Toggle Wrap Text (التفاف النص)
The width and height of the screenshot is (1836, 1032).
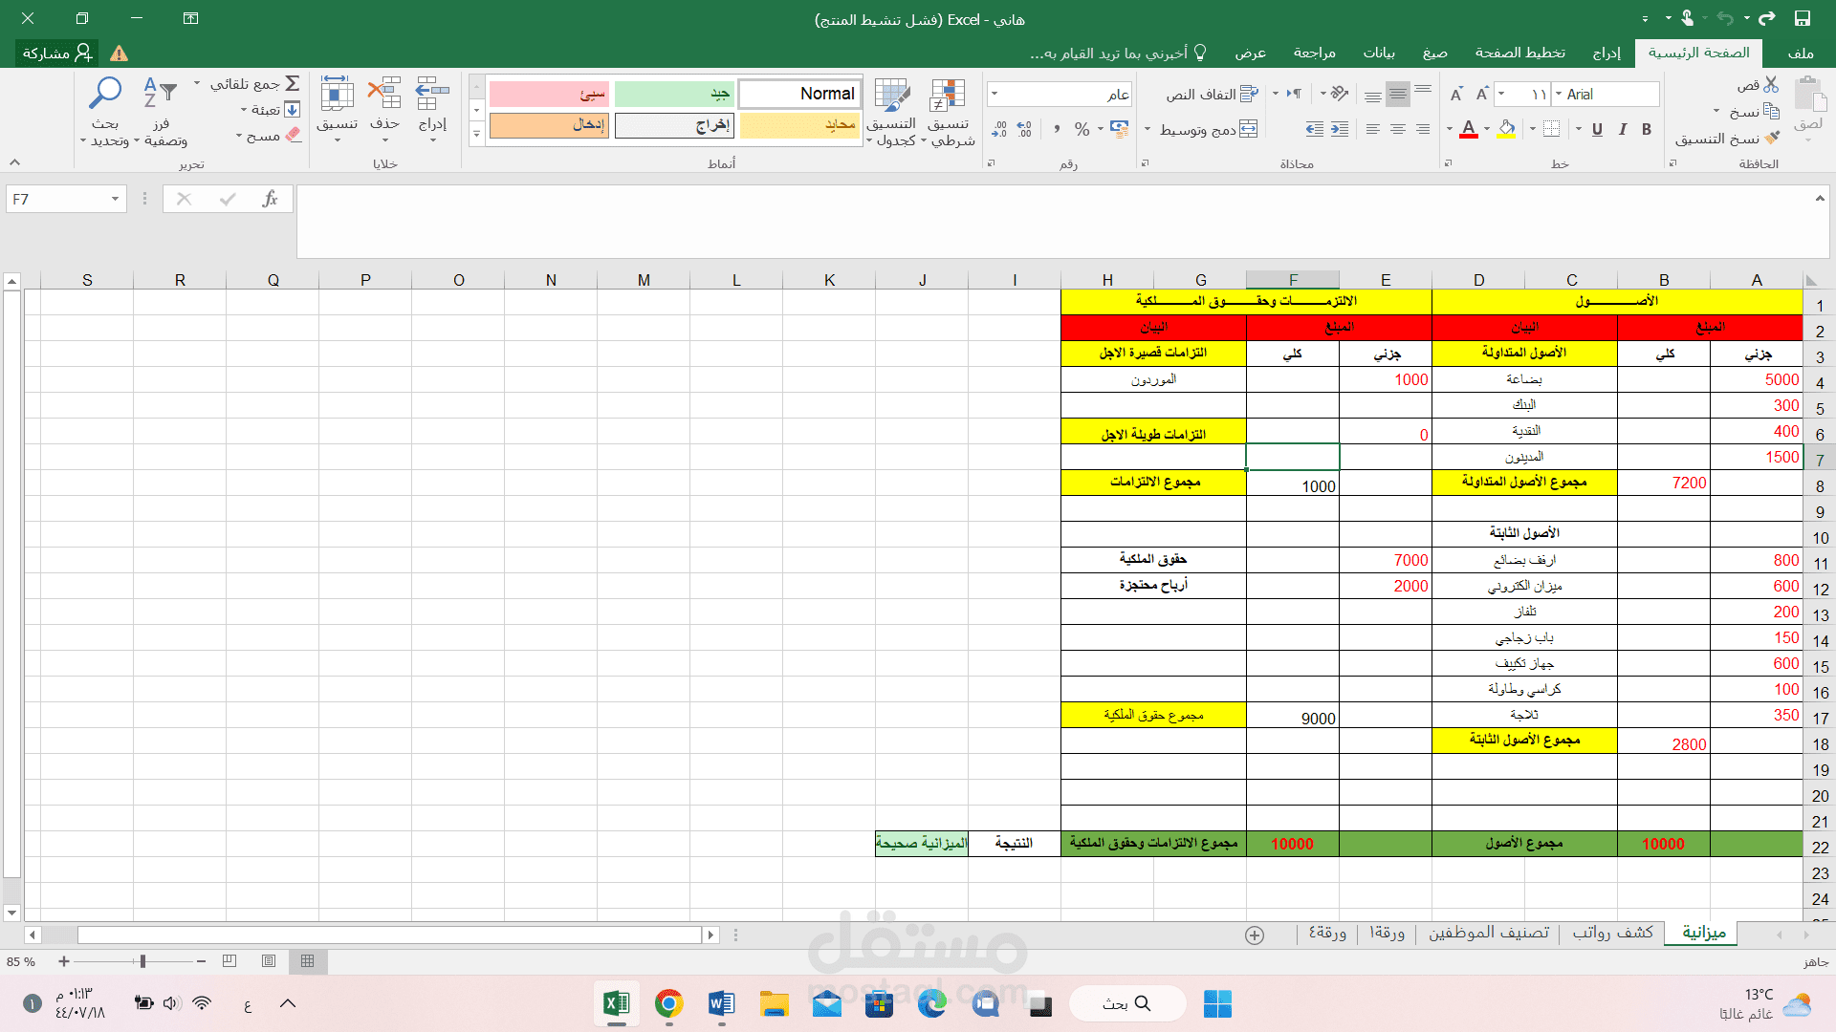pos(1212,94)
